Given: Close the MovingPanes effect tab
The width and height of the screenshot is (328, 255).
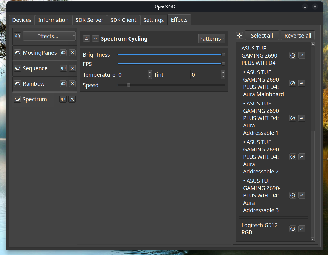Looking at the screenshot, I should (x=72, y=53).
